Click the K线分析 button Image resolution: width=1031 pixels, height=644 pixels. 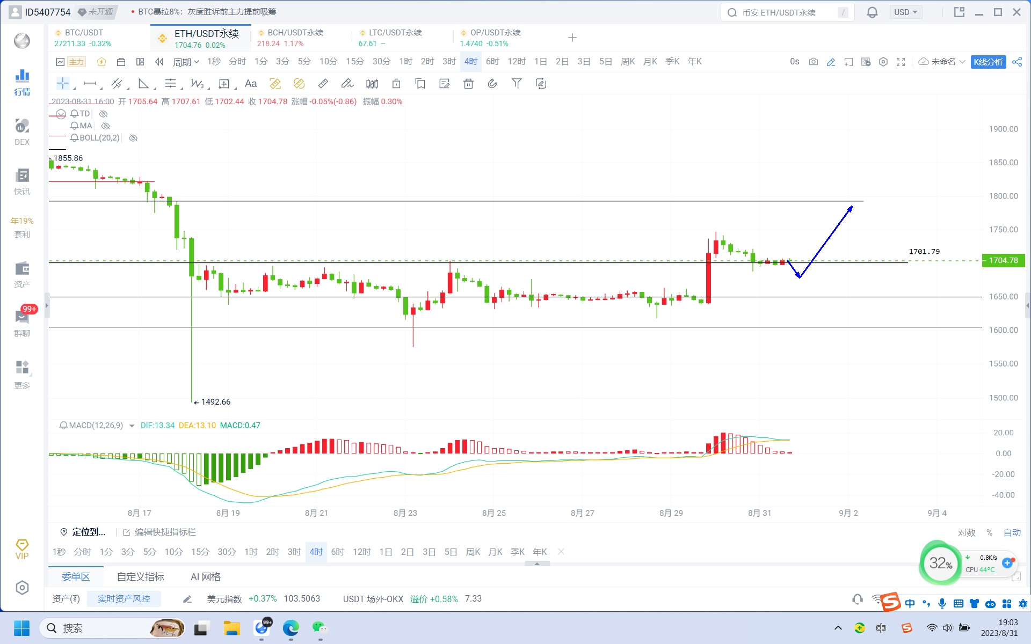click(988, 62)
